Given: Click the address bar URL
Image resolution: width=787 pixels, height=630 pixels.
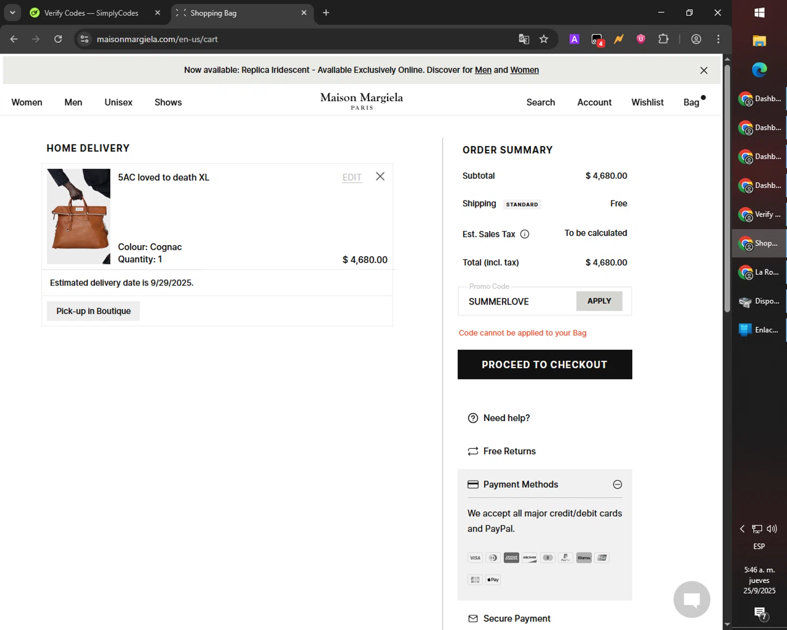Looking at the screenshot, I should tap(157, 39).
